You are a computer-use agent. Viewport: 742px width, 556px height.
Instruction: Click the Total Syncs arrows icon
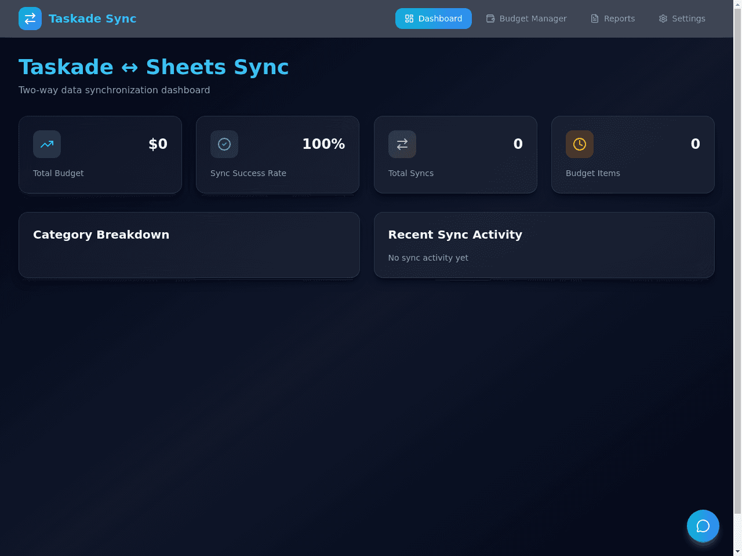point(402,144)
